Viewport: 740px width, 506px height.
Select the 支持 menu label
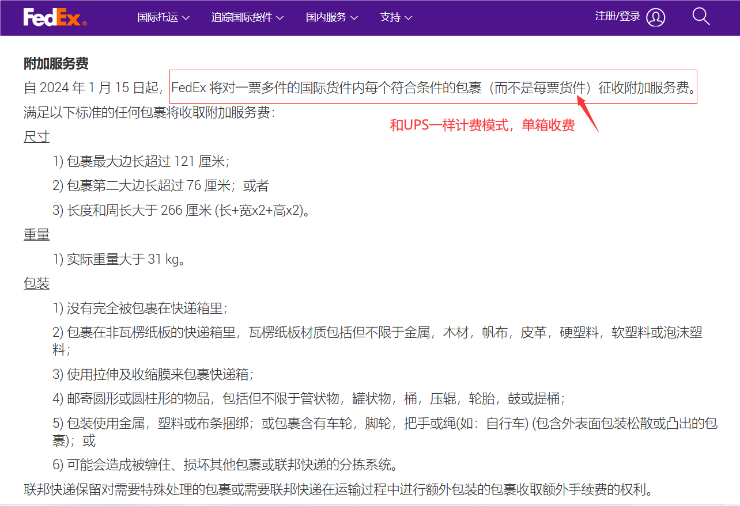(390, 17)
